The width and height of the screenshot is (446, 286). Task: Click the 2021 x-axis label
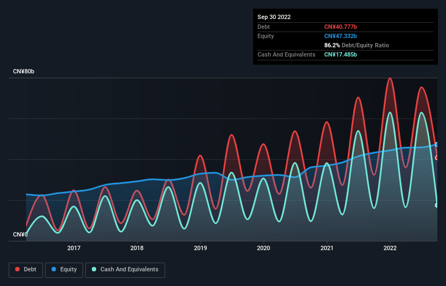(x=327, y=248)
